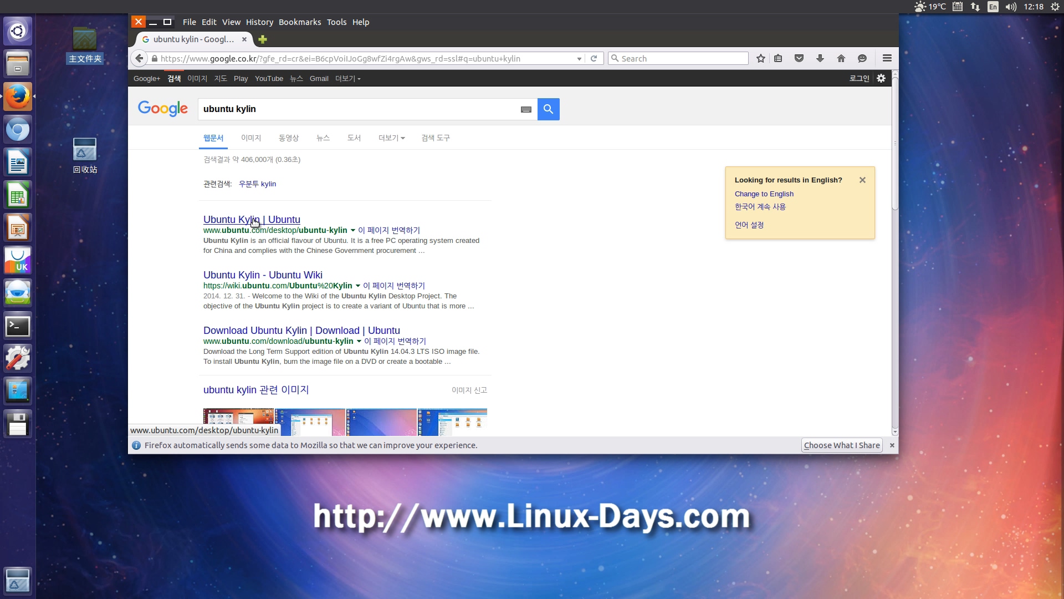This screenshot has height=599, width=1064.
Task: Open dropdown arrow beside download/ubuntu-kylin URL
Action: click(x=359, y=341)
